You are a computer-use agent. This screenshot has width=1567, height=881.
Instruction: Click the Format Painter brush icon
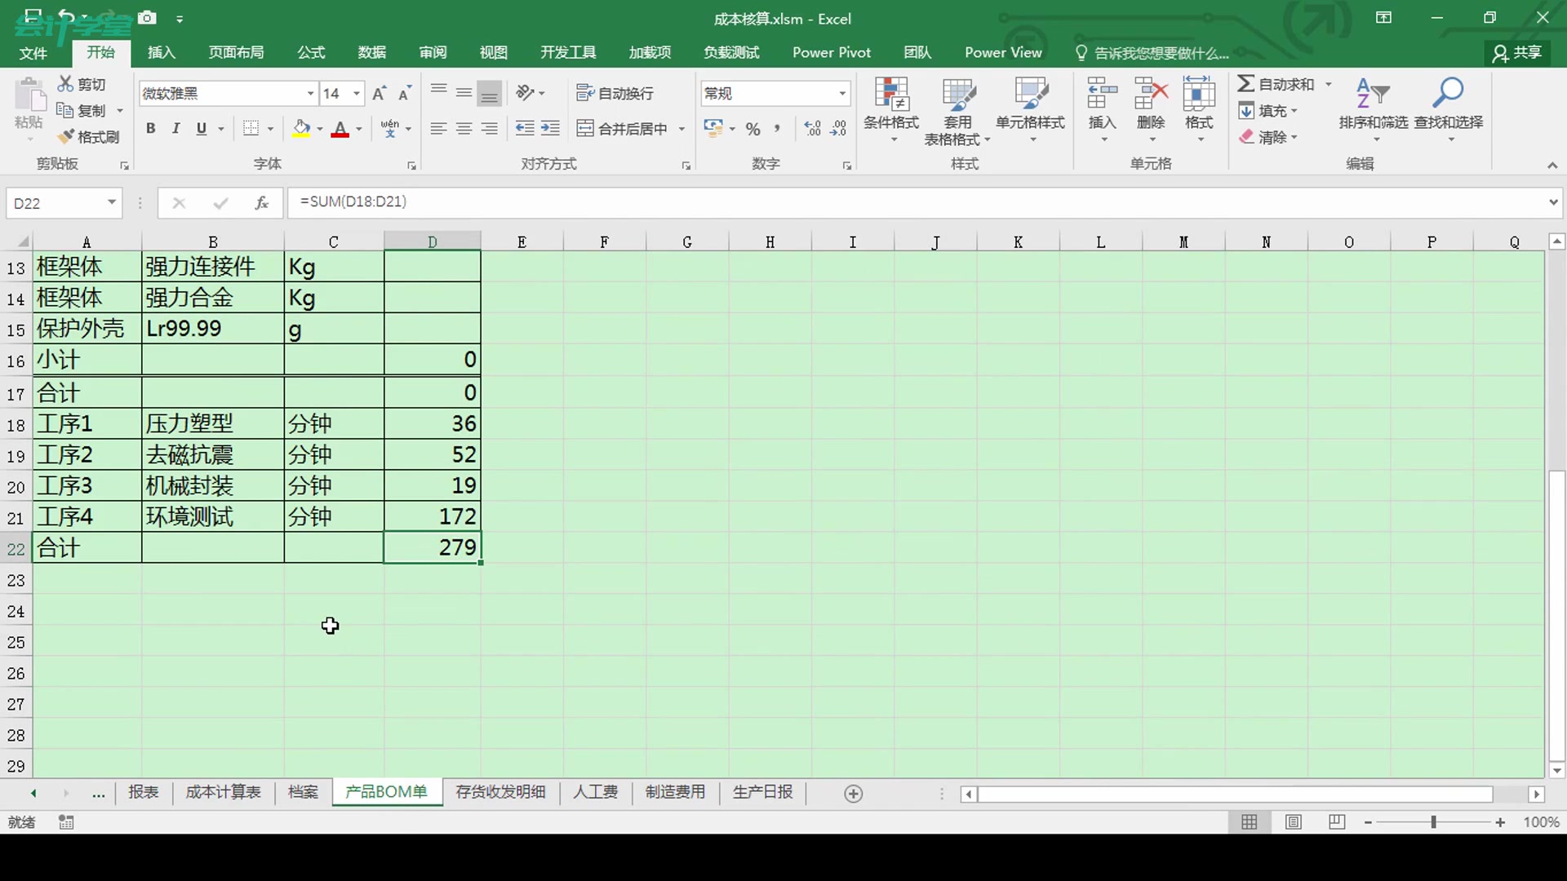click(x=67, y=137)
